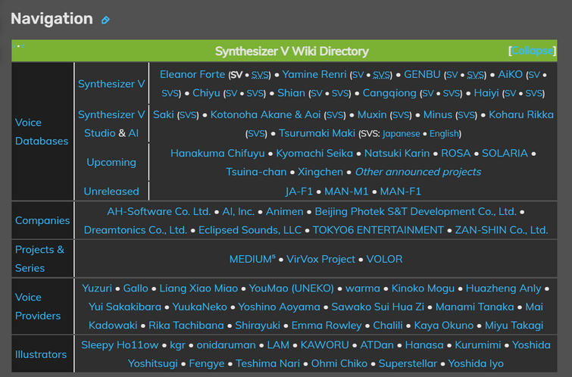Open the SV link next to GENBU
Screen dimensions: 572x377
click(452, 75)
